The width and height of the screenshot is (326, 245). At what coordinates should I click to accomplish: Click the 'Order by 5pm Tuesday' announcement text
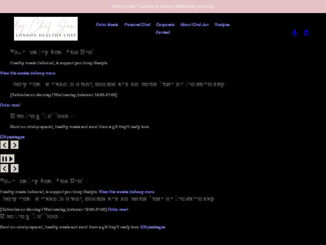163,6
